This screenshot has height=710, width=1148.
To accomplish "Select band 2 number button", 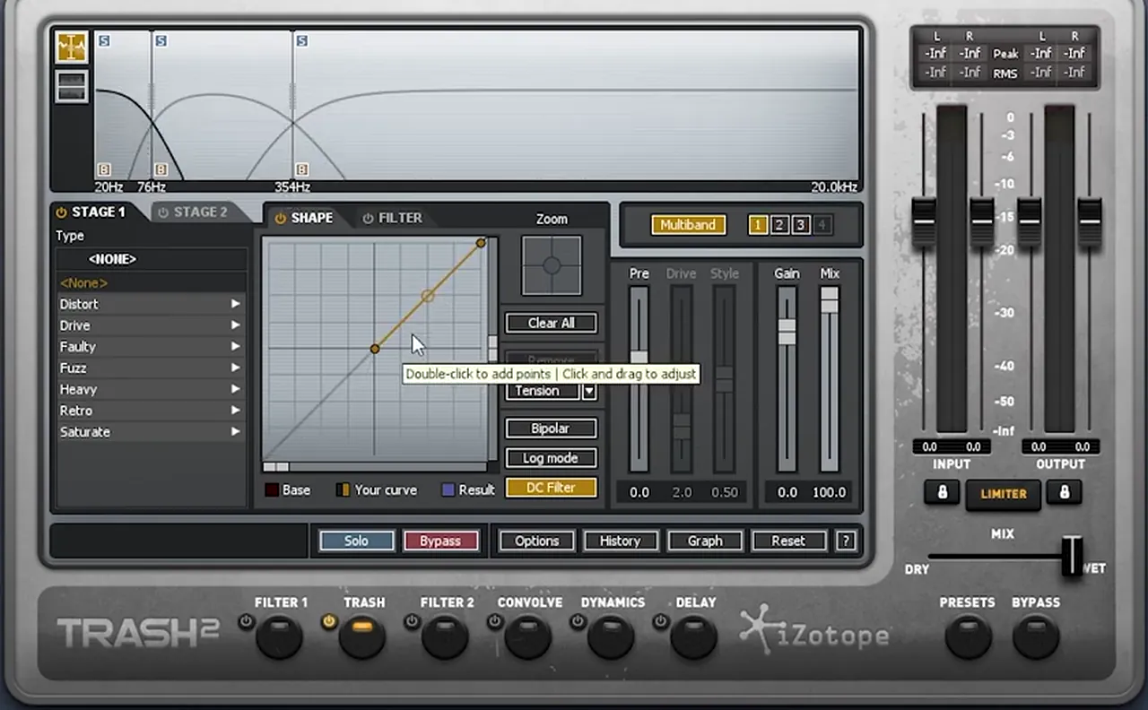I will pyautogui.click(x=779, y=225).
